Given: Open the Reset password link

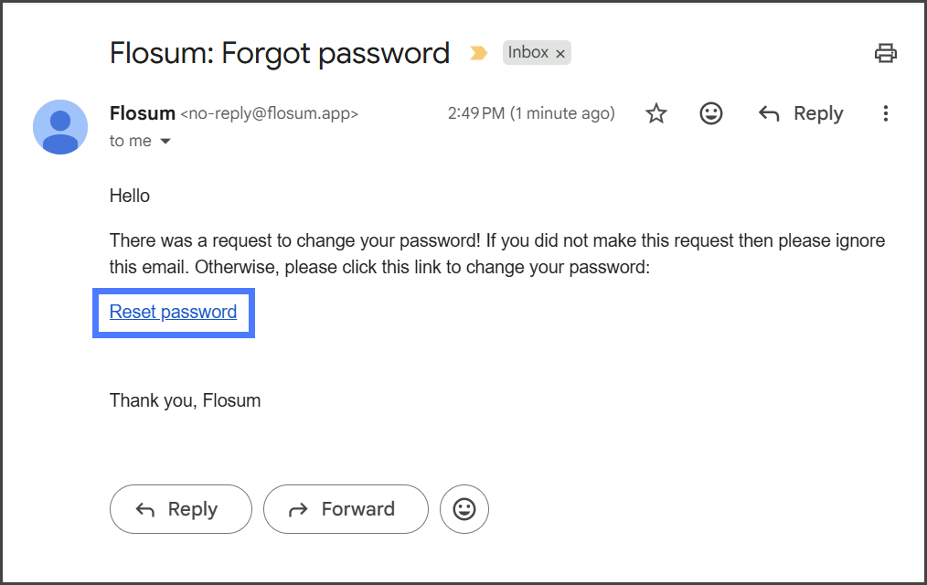Looking at the screenshot, I should [173, 312].
